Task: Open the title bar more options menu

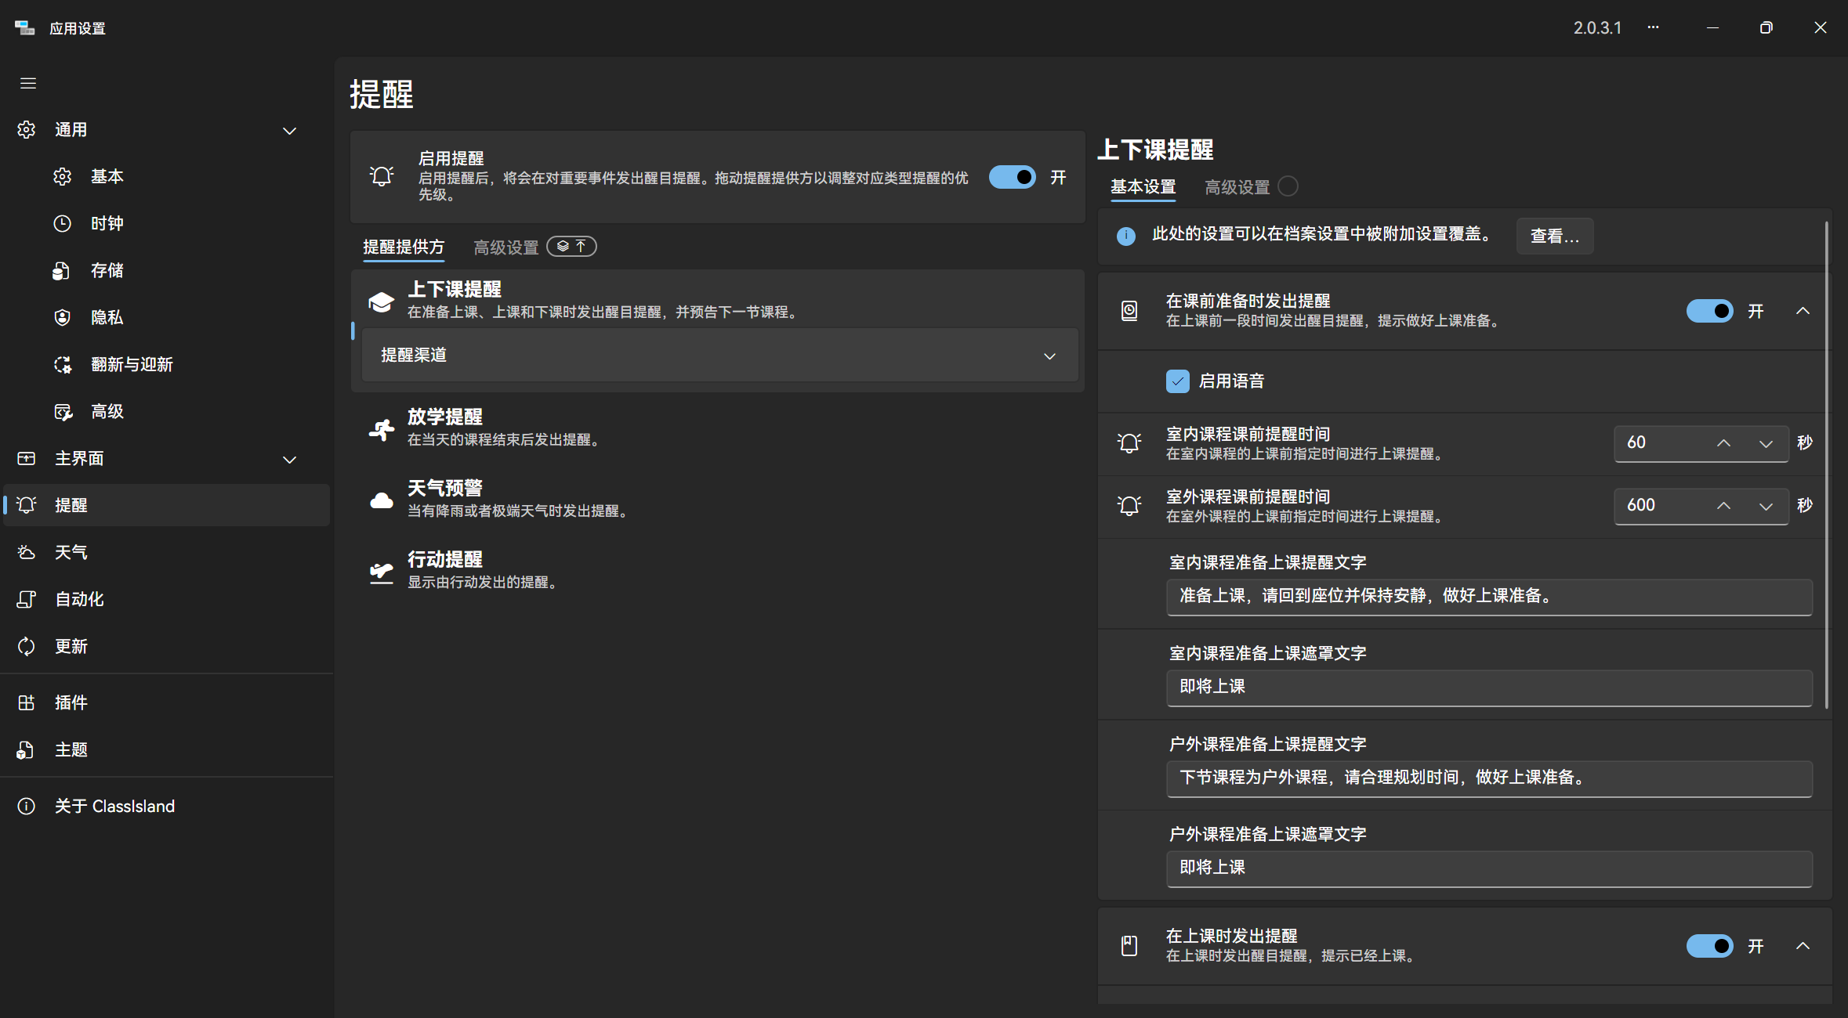Action: pos(1654,27)
